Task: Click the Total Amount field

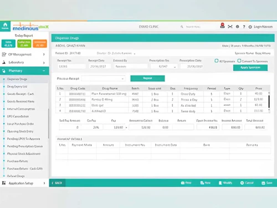Action: click(x=256, y=128)
